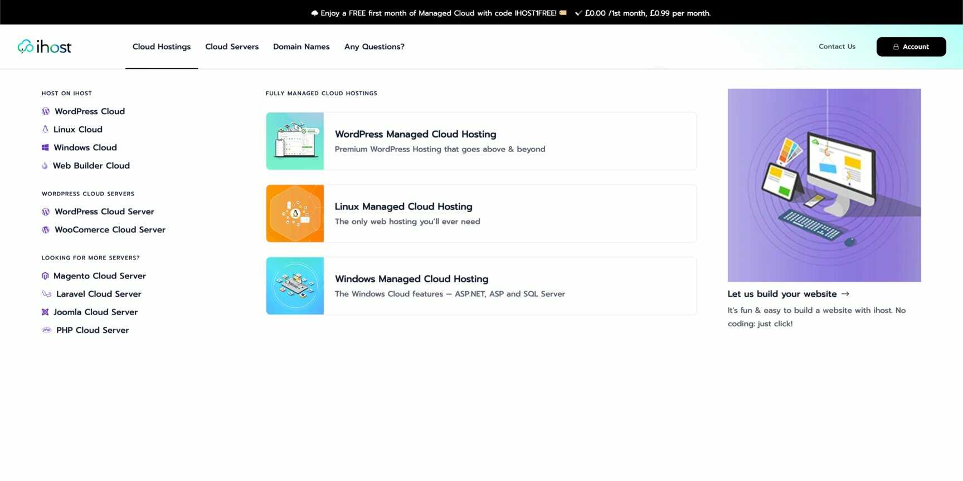This screenshot has width=963, height=481.
Task: Click the '£0.00 /1st month, £0.99 per month' text
Action: click(x=648, y=13)
